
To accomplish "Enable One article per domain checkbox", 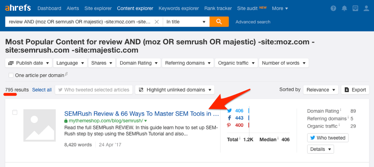I will (x=11, y=75).
